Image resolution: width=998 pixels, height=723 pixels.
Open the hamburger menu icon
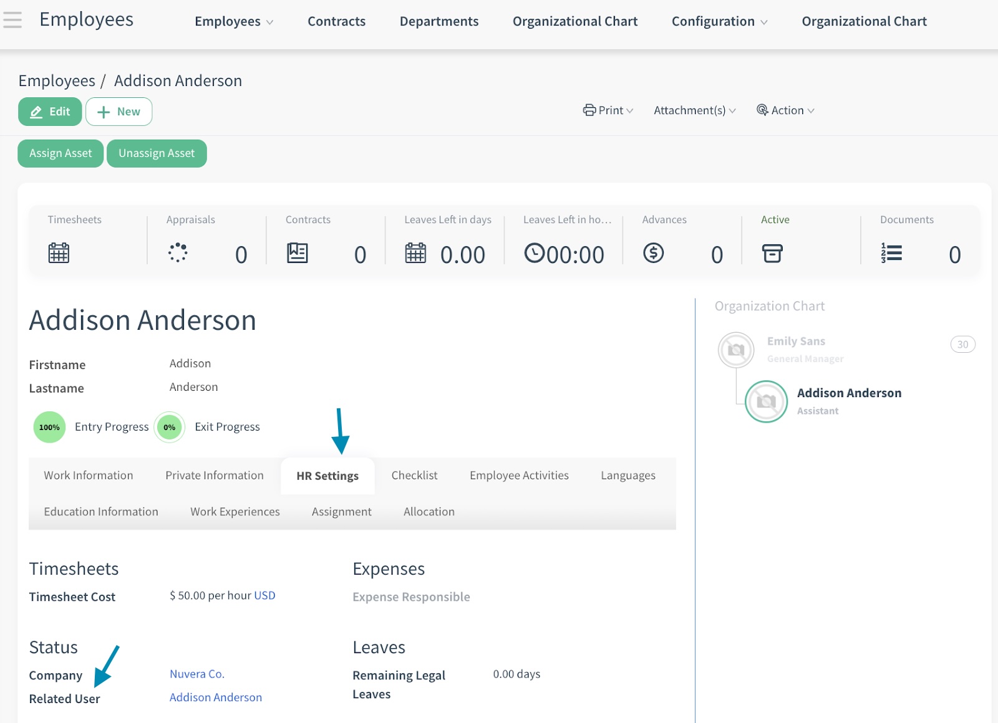[12, 21]
